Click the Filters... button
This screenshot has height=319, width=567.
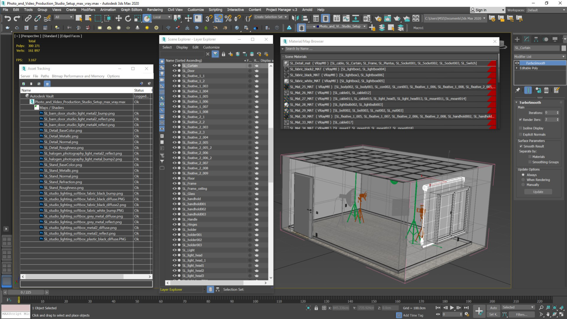[522, 315]
